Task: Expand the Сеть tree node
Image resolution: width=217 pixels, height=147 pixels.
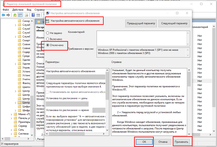Action: point(11,130)
